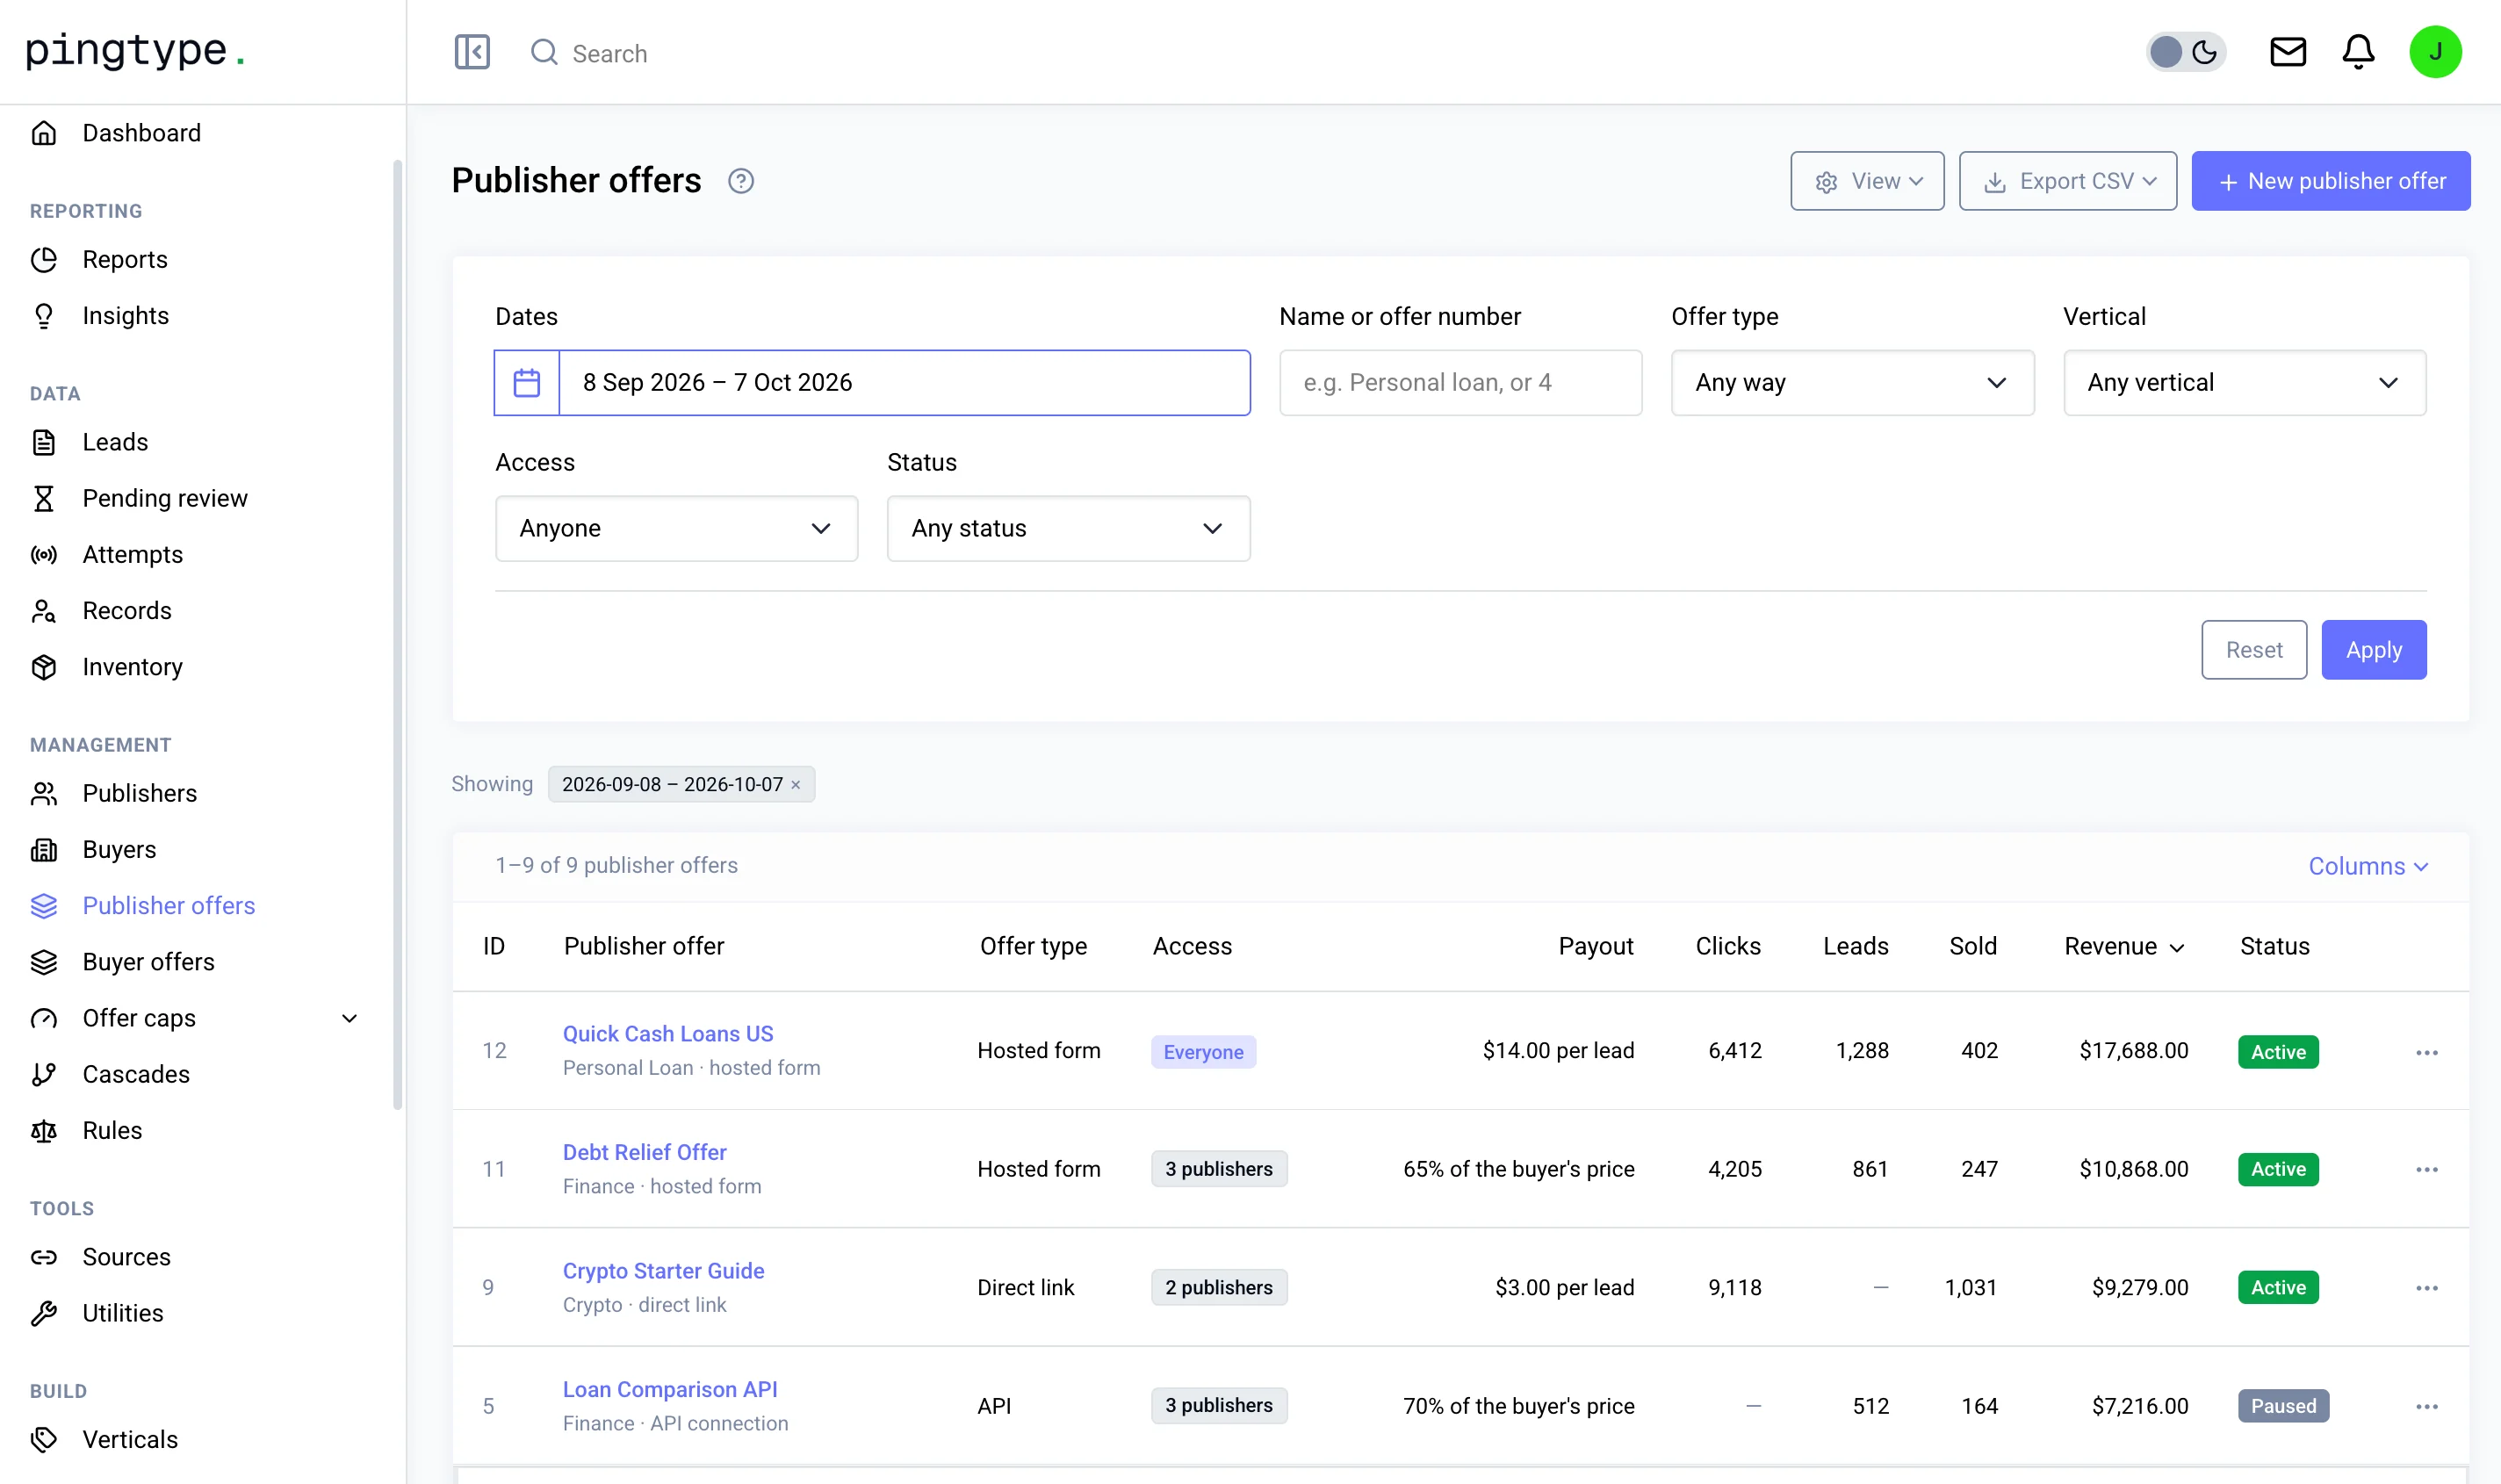Click the search magnifier icon

(x=544, y=52)
